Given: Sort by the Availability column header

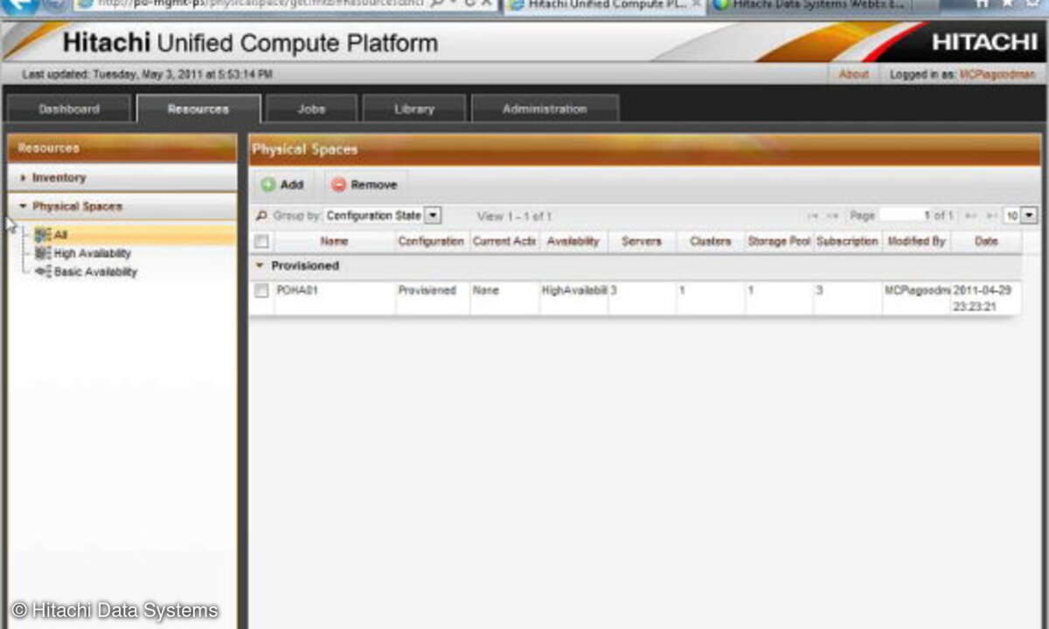Looking at the screenshot, I should pyautogui.click(x=573, y=241).
